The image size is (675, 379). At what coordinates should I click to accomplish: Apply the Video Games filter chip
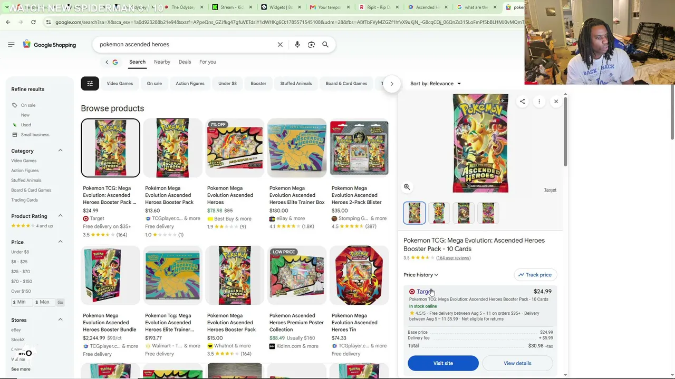coord(120,84)
